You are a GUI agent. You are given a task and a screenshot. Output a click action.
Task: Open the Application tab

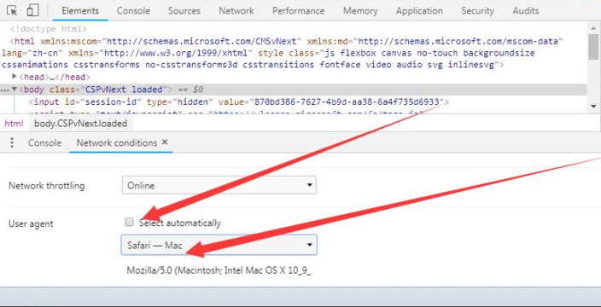pyautogui.click(x=419, y=11)
